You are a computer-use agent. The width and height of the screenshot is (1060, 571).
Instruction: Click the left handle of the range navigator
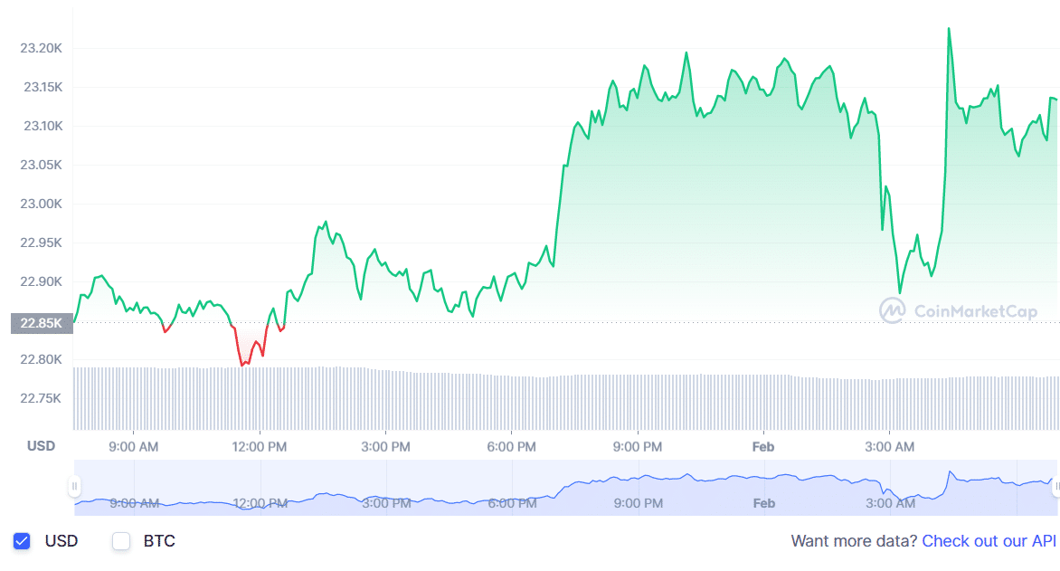coord(74,487)
